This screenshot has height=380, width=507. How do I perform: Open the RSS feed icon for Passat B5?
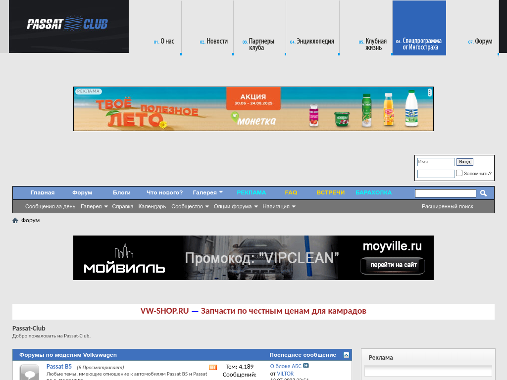pos(213,367)
